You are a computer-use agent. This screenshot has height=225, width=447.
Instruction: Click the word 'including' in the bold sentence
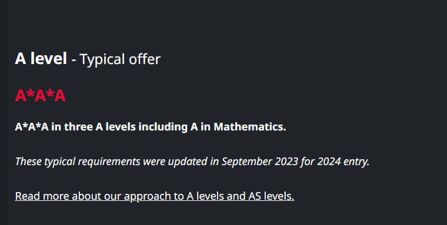(x=163, y=127)
